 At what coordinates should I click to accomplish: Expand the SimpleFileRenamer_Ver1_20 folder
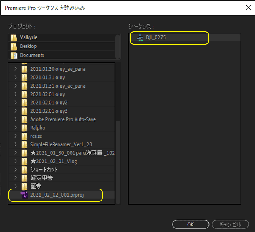coord(16,144)
